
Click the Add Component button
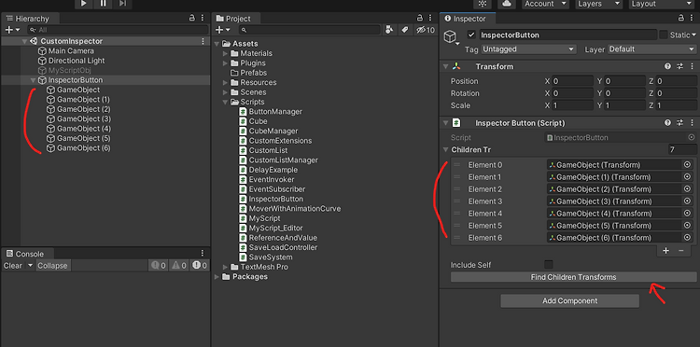(x=569, y=300)
